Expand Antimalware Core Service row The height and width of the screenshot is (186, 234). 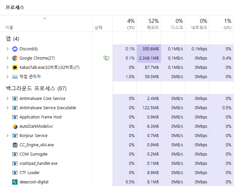pos(8,99)
